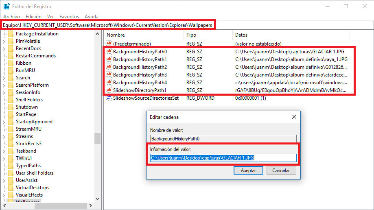
Task: Sort values by the Datos column header
Action: [291, 35]
